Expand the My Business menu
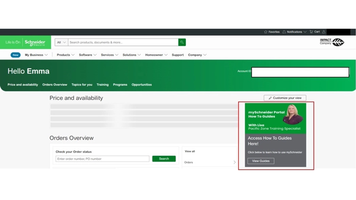Image resolution: width=356 pixels, height=200 pixels. pyautogui.click(x=36, y=55)
